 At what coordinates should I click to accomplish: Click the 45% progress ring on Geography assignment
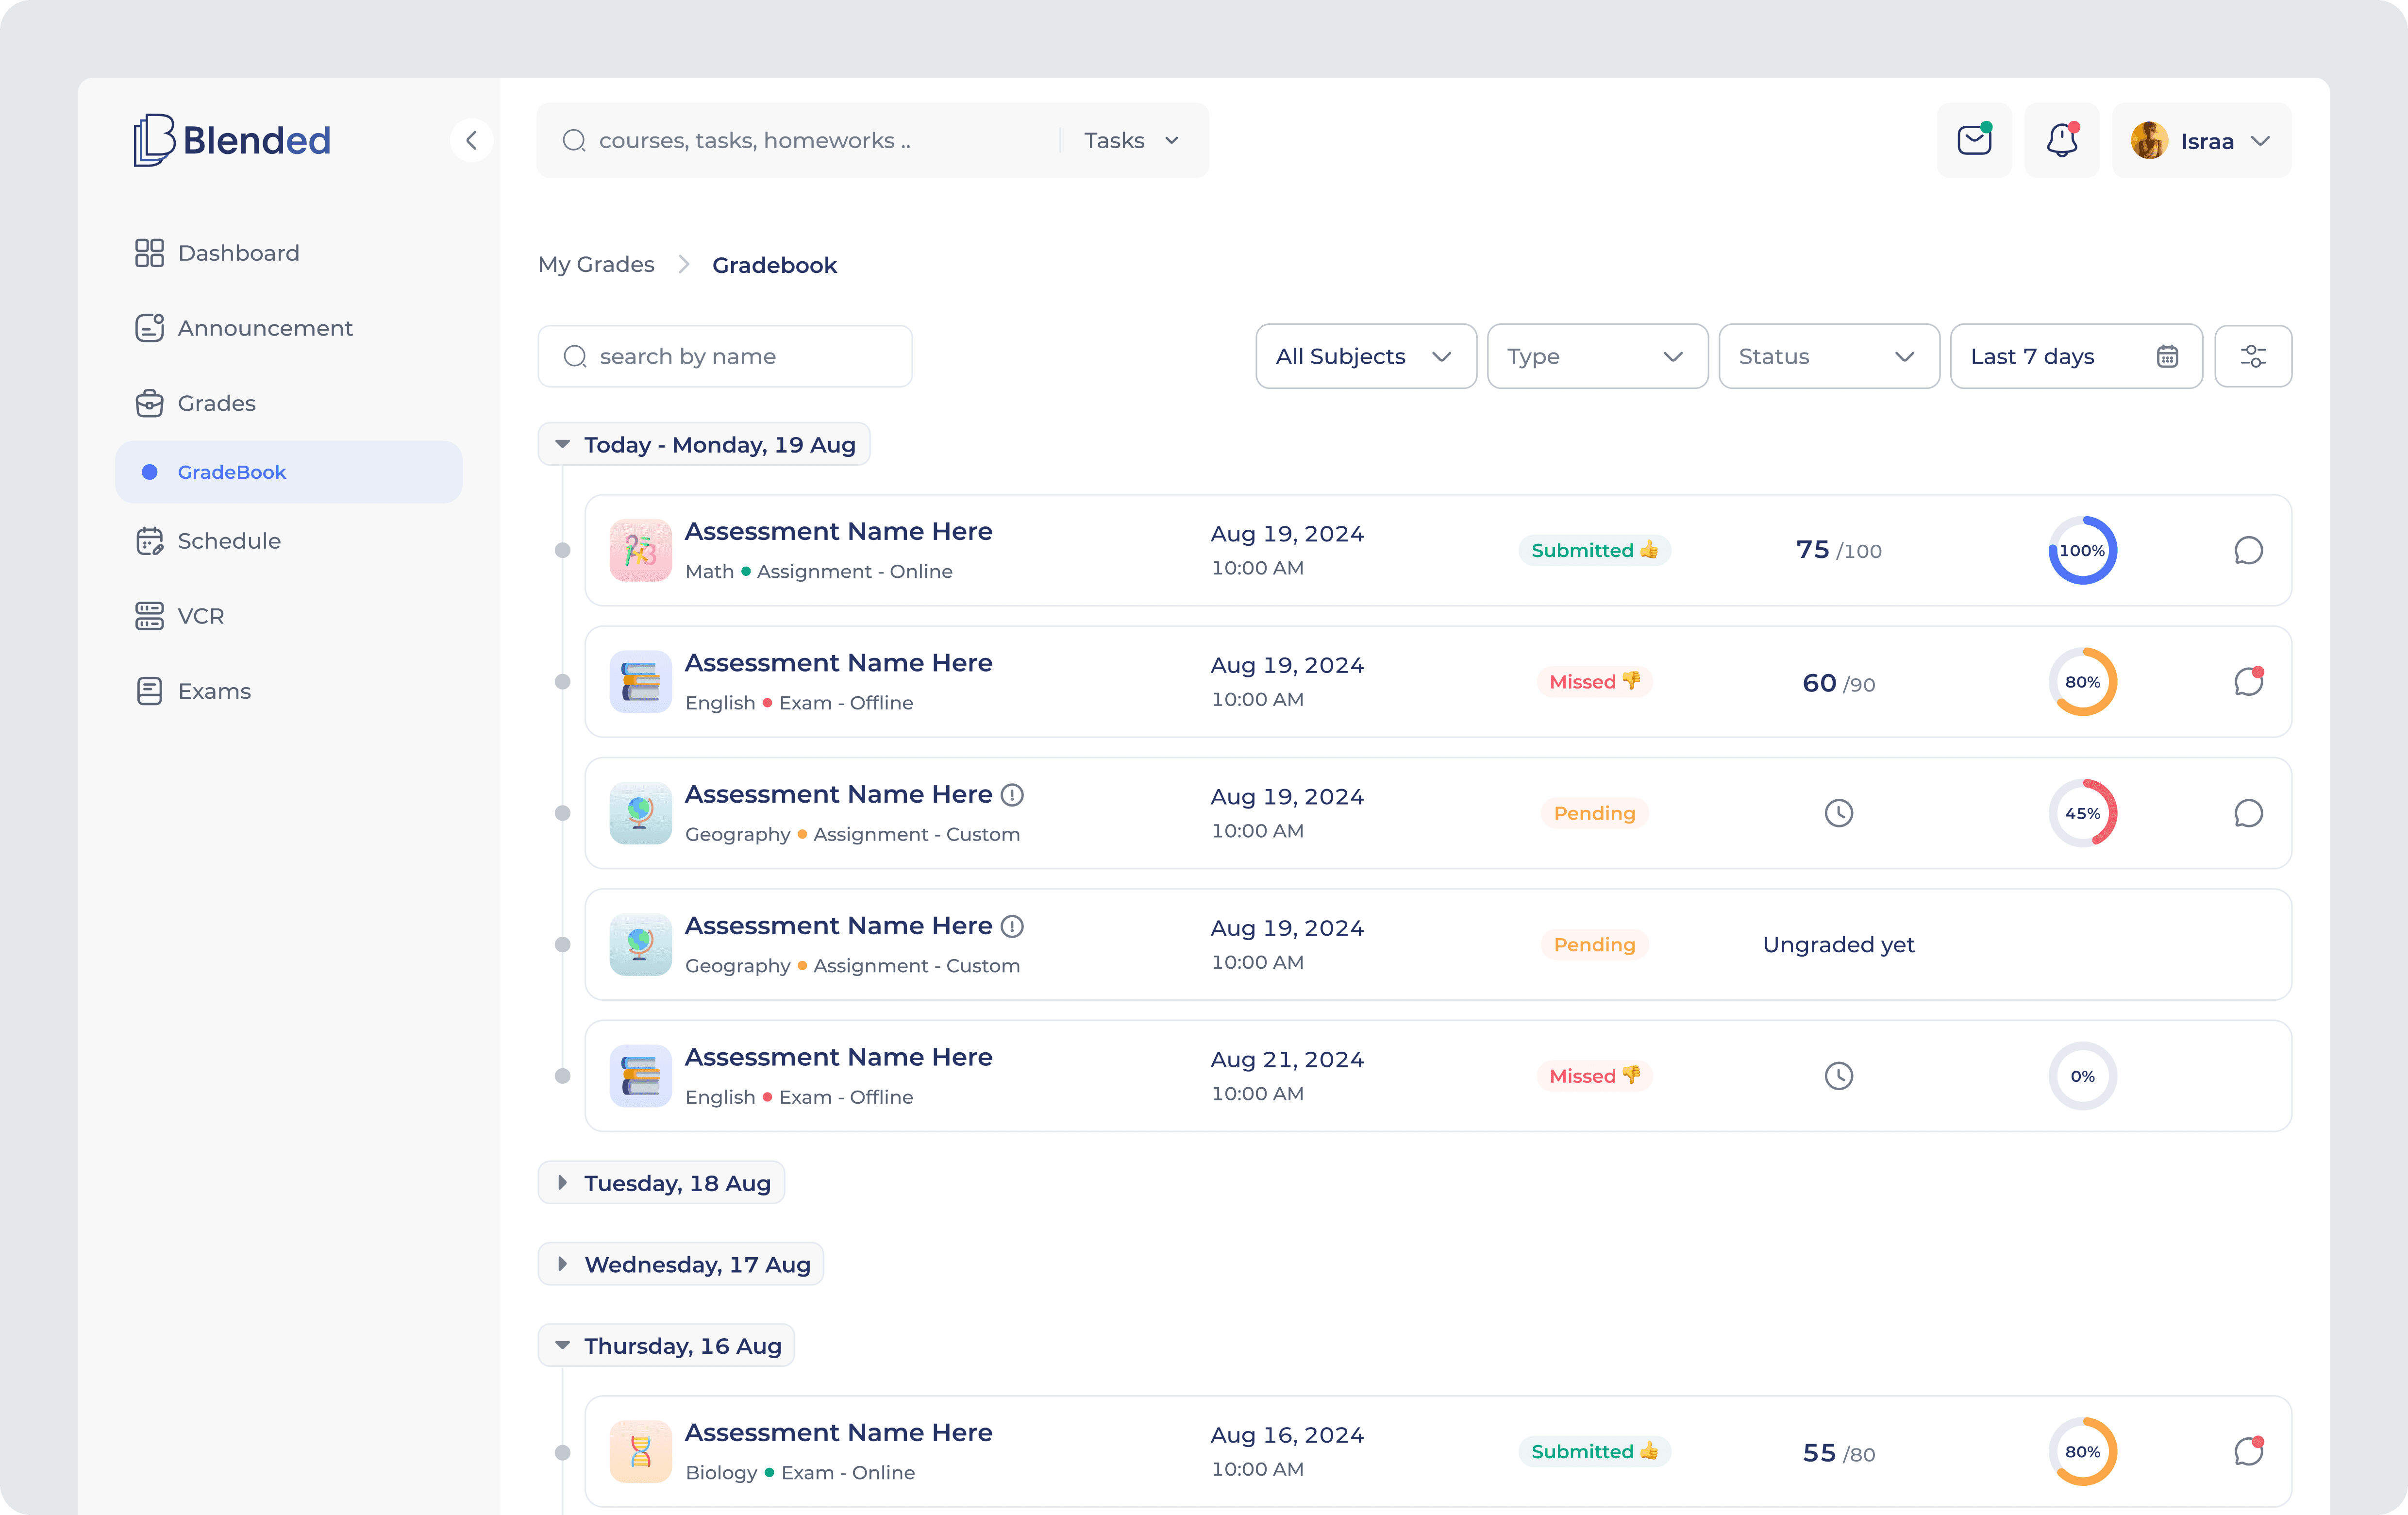pyautogui.click(x=2083, y=813)
